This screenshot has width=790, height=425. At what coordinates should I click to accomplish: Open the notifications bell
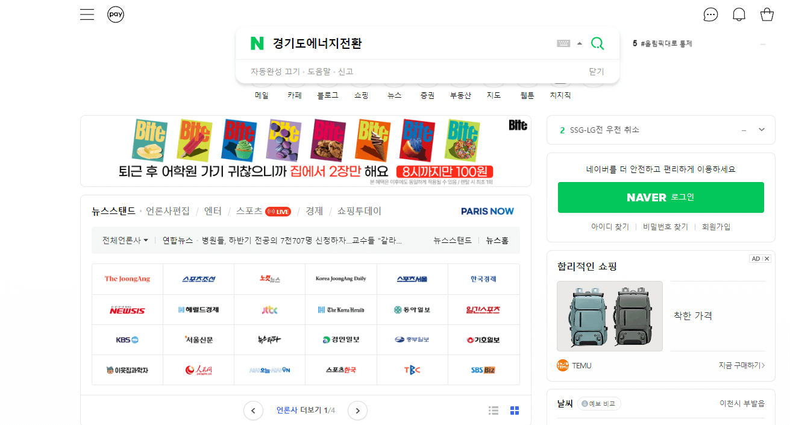pyautogui.click(x=739, y=14)
